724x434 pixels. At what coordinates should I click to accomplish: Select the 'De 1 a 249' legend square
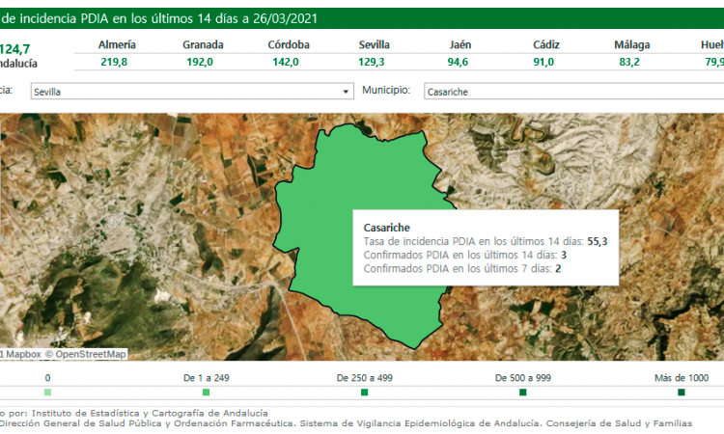click(206, 393)
